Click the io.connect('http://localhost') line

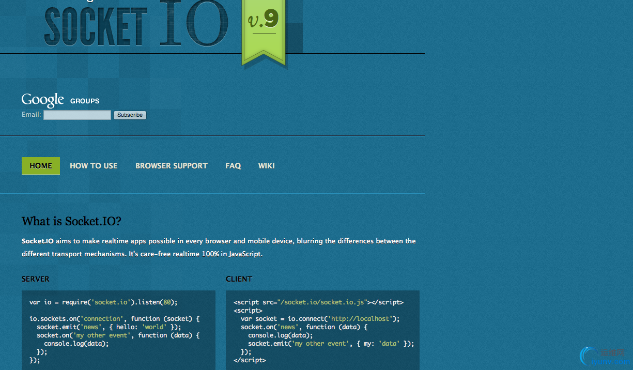pos(320,319)
